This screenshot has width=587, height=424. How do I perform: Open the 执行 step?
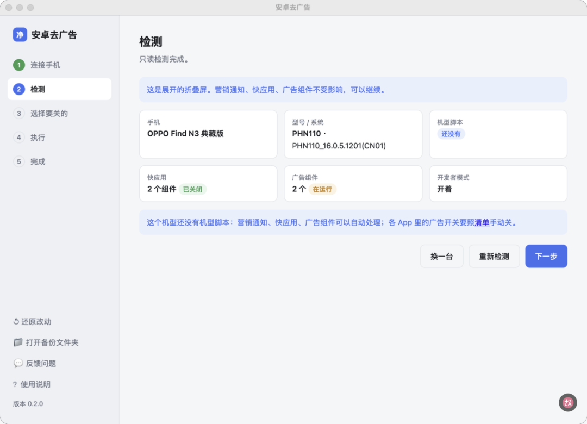(60, 138)
